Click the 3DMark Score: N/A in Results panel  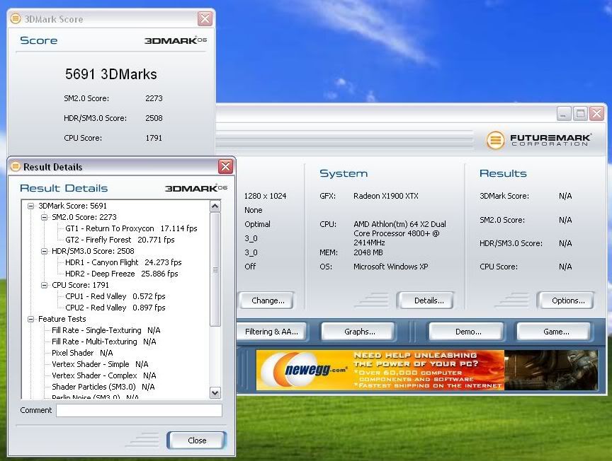coord(526,196)
